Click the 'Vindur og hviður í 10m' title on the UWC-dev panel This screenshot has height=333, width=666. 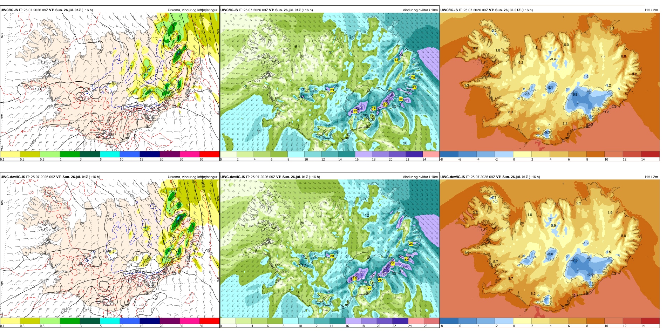(x=420, y=177)
